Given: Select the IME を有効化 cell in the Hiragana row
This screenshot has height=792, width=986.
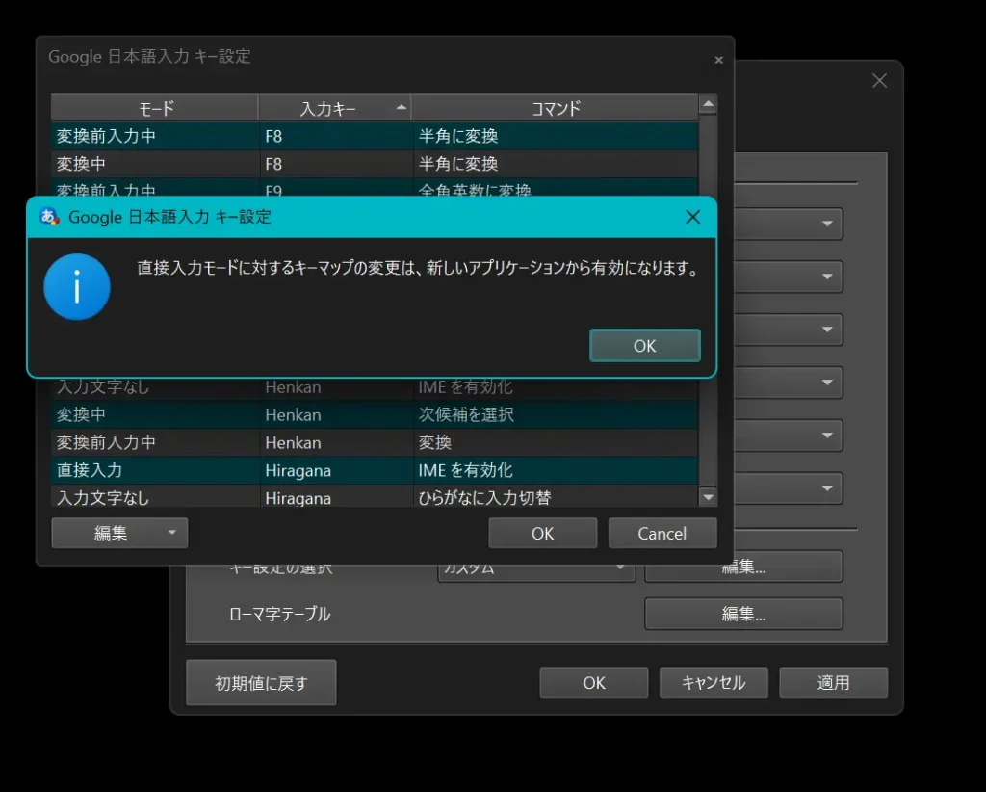Looking at the screenshot, I should point(556,470).
